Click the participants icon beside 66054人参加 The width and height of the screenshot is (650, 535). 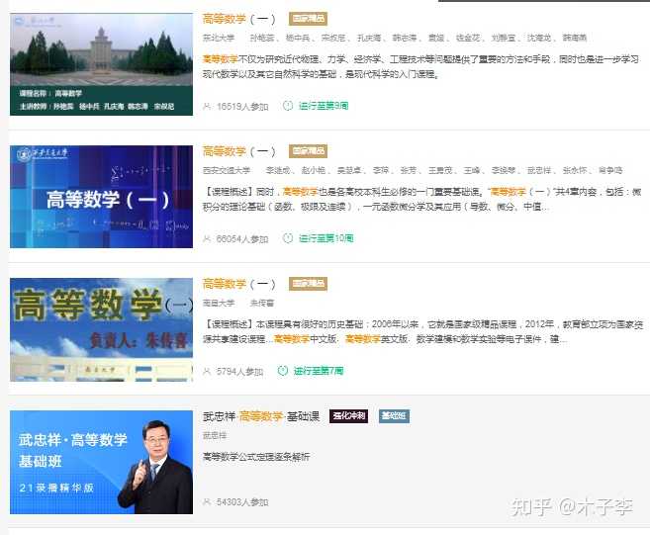pyautogui.click(x=207, y=238)
